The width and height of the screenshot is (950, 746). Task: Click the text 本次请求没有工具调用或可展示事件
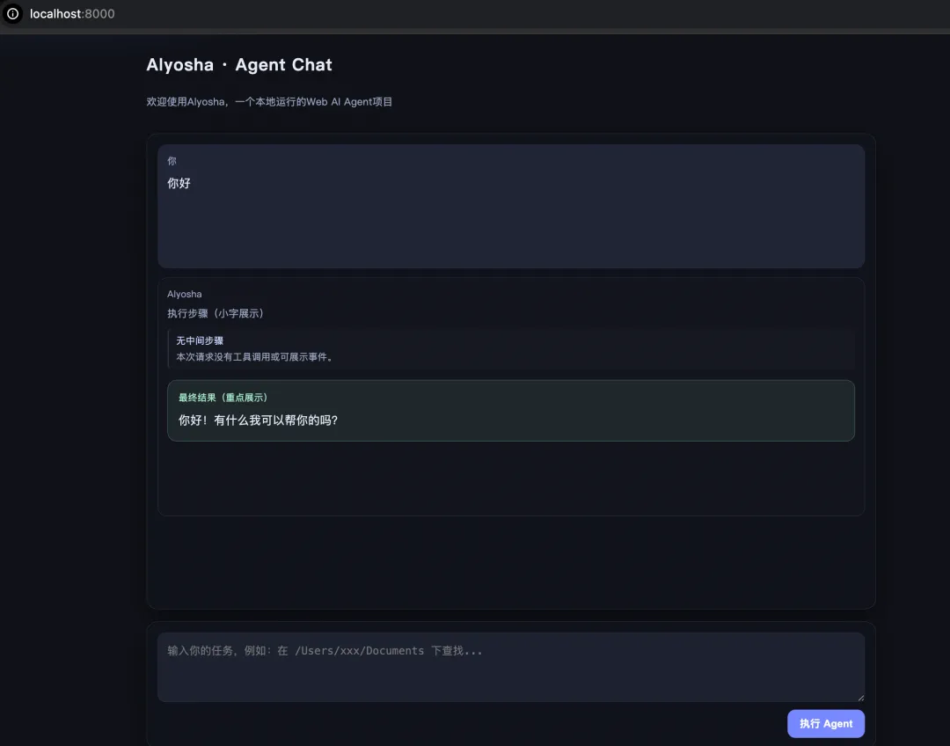tap(255, 357)
